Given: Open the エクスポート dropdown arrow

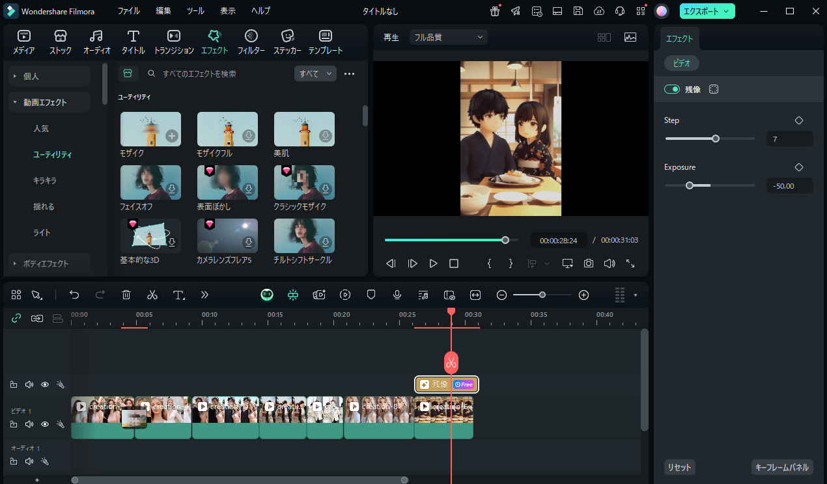Looking at the screenshot, I should tap(725, 11).
